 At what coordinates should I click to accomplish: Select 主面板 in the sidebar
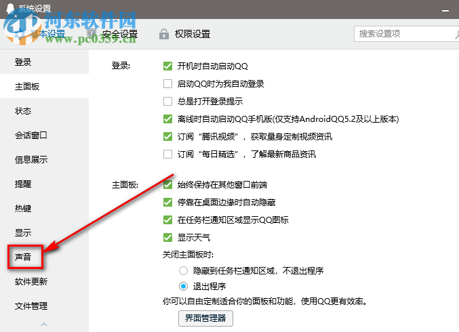(44, 86)
